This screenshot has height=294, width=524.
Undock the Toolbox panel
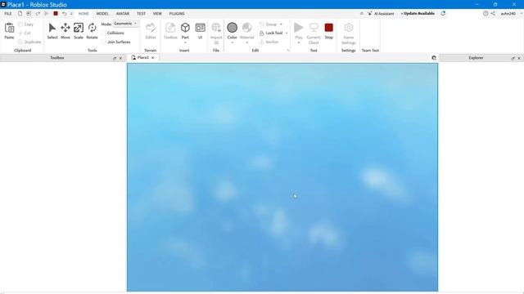115,58
